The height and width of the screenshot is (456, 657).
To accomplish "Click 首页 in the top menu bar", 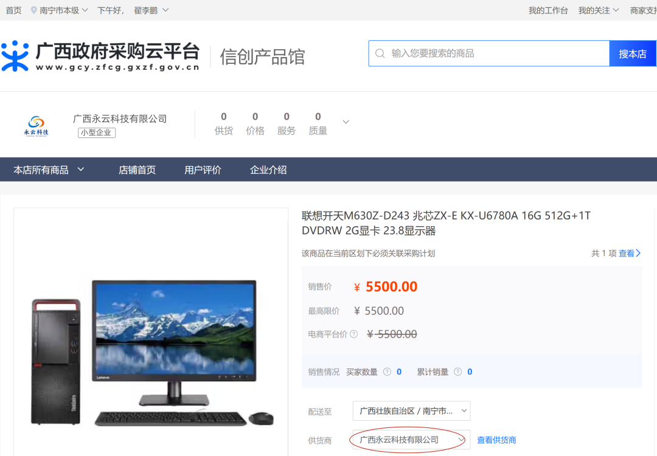I will (13, 10).
